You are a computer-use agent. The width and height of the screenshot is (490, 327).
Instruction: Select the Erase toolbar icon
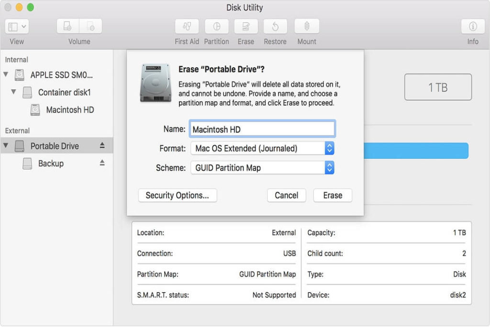click(x=245, y=26)
